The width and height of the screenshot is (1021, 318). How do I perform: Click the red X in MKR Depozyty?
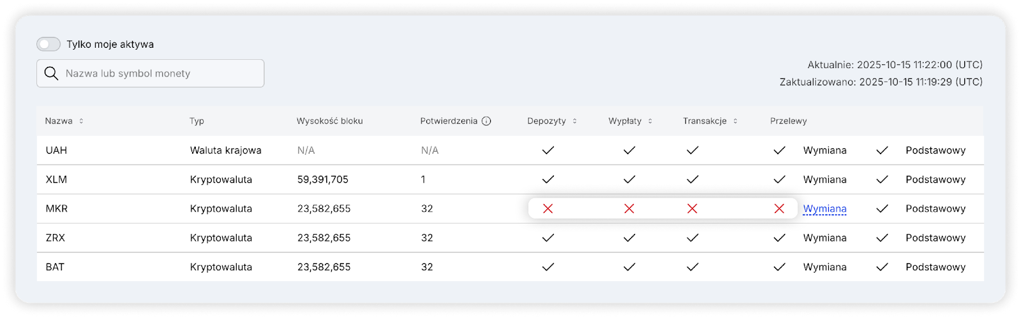[x=548, y=208]
